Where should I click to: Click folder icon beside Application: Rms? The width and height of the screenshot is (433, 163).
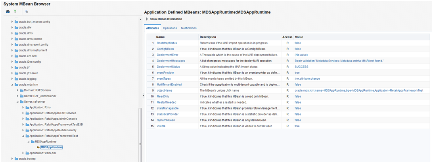(x=27, y=107)
